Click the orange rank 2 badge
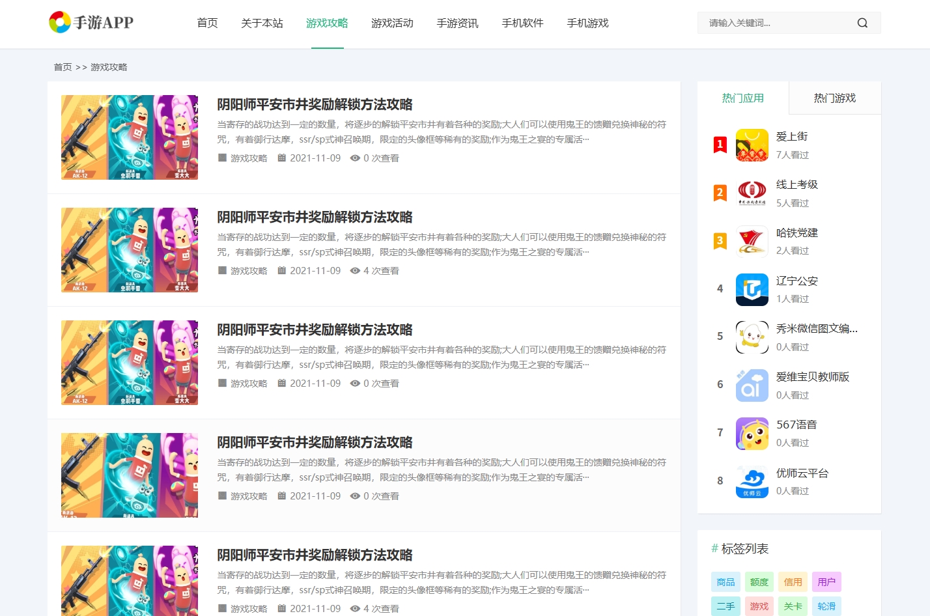 click(720, 193)
